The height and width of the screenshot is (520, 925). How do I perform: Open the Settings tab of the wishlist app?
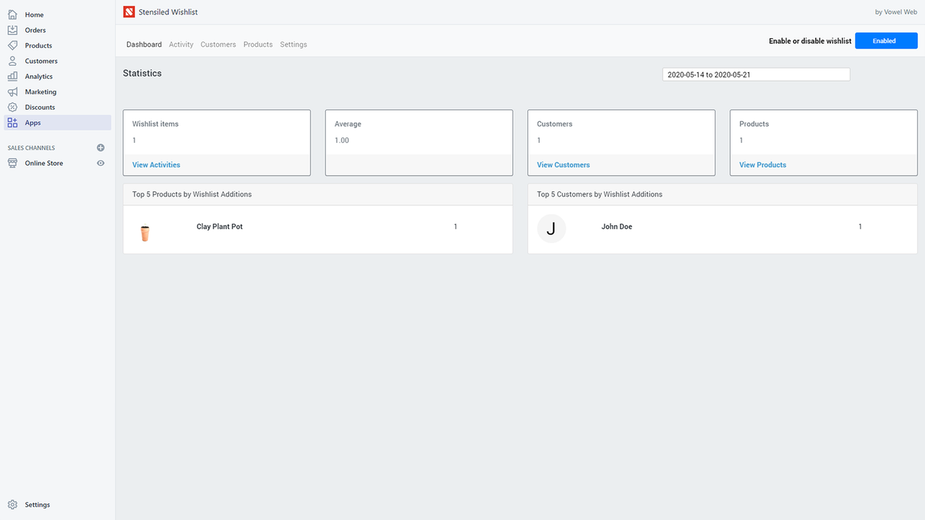coord(293,44)
